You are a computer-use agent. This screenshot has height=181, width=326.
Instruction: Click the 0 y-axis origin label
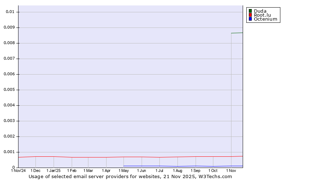point(13,168)
